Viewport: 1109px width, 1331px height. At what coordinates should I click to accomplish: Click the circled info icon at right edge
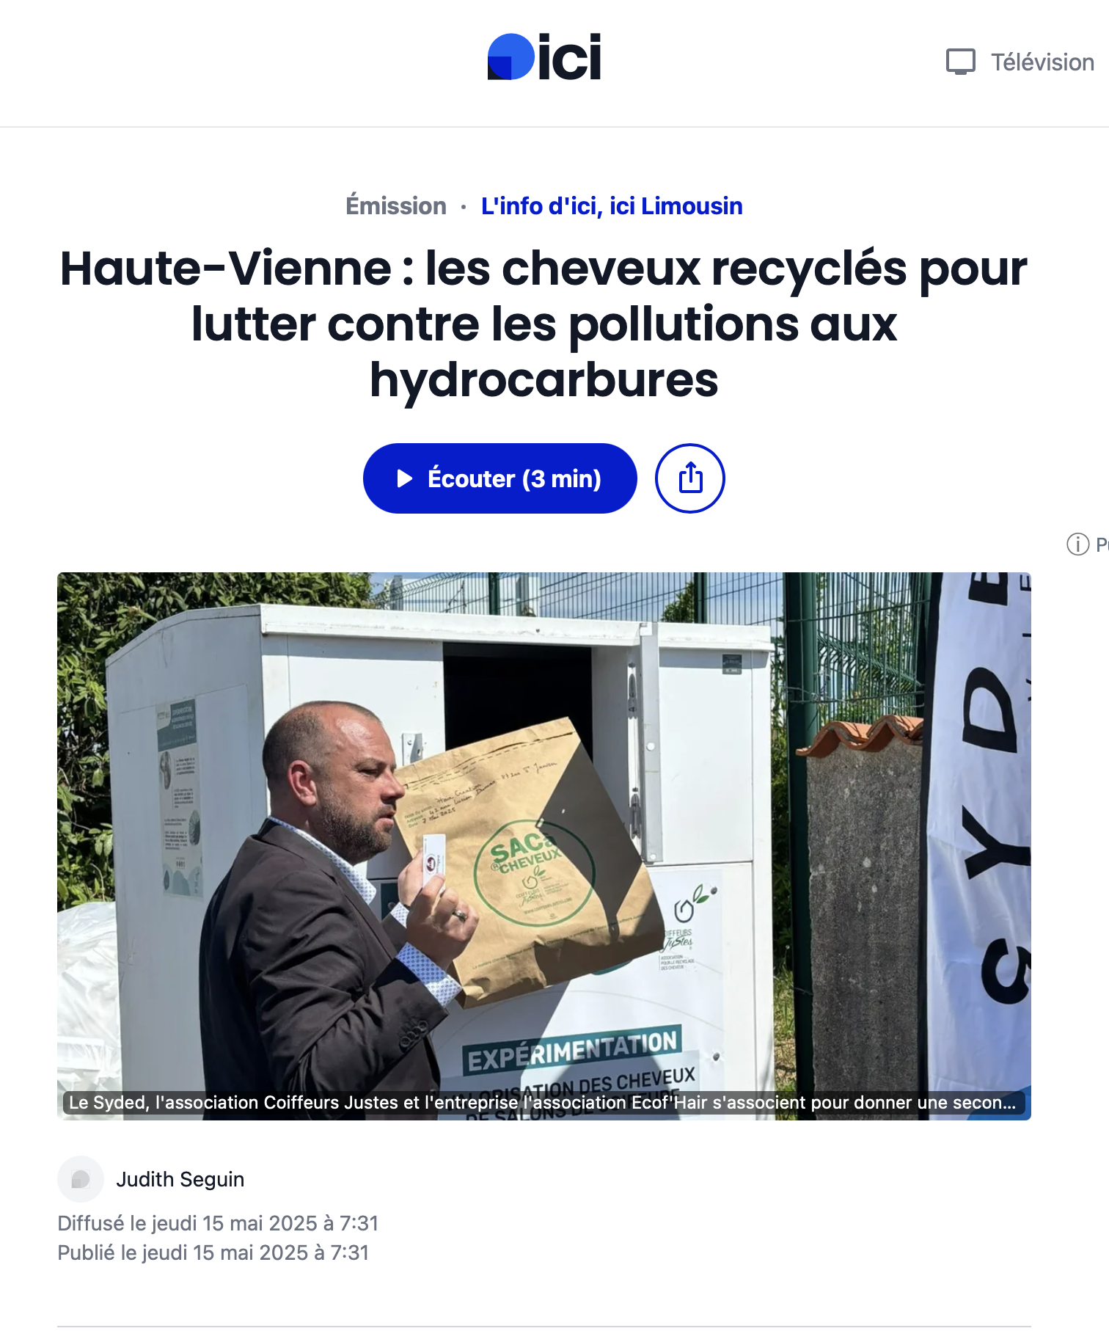1077,544
